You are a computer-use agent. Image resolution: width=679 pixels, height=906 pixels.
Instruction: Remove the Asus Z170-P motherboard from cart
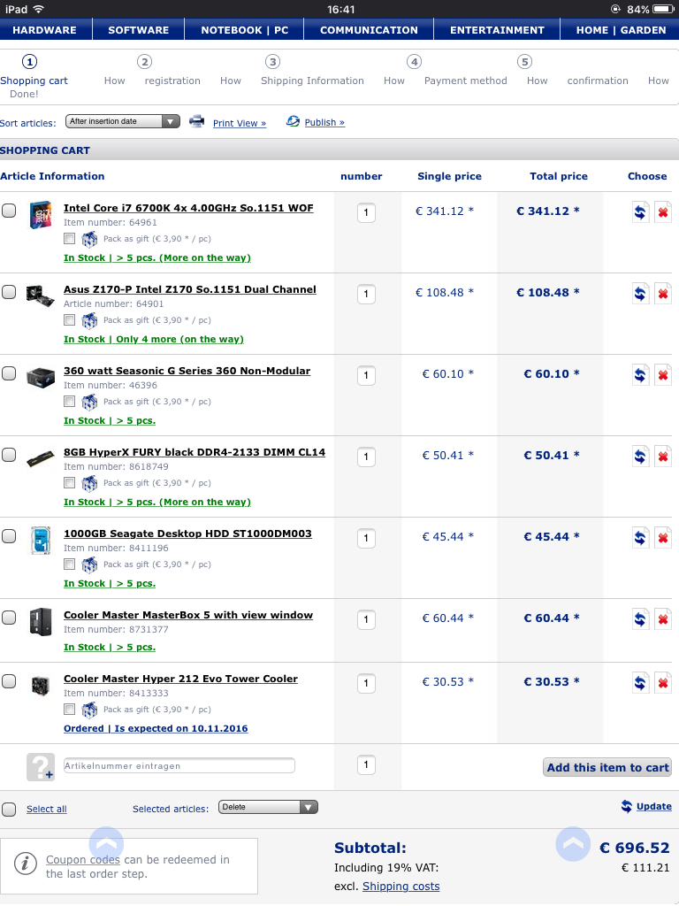663,294
